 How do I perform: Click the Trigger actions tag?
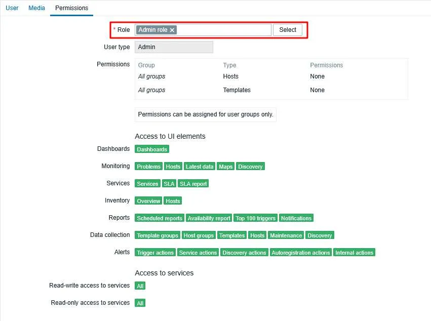155,253
